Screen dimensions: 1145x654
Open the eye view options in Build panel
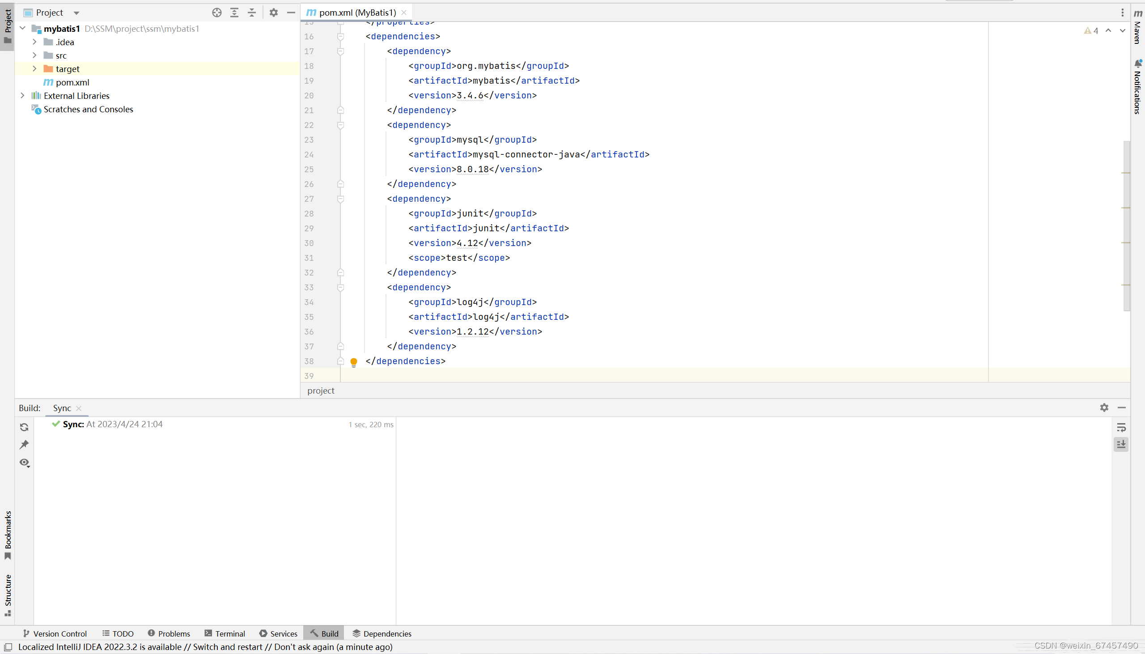coord(24,463)
